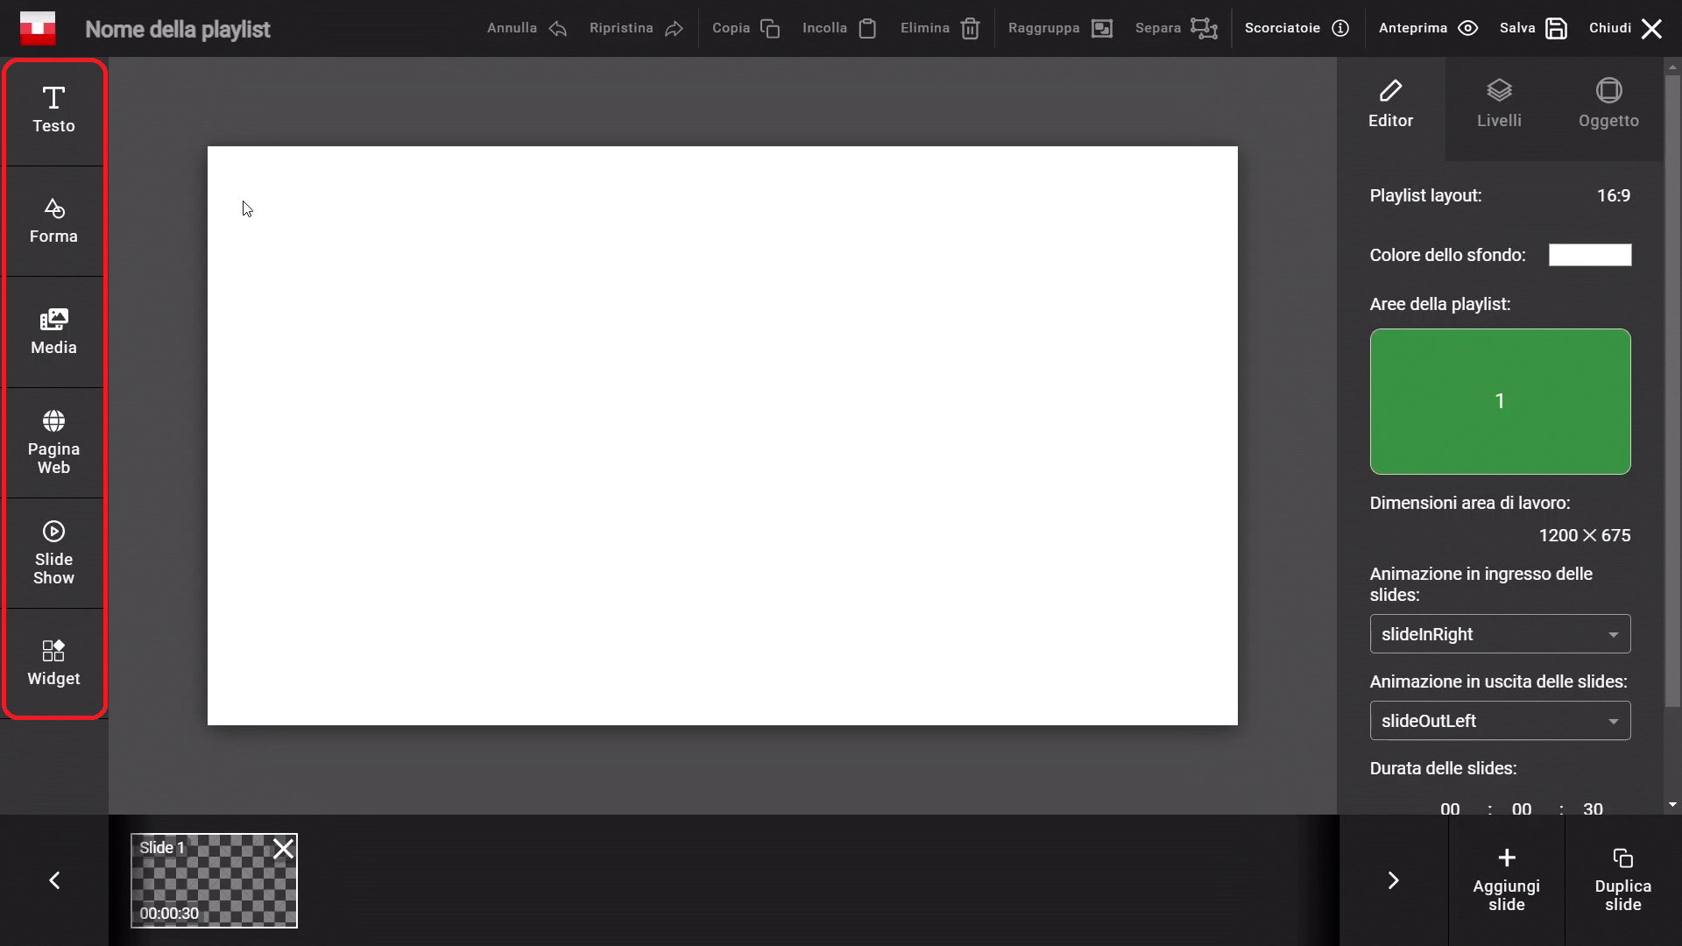Remove Slide 1 using its X
The height and width of the screenshot is (946, 1682).
pyautogui.click(x=283, y=849)
